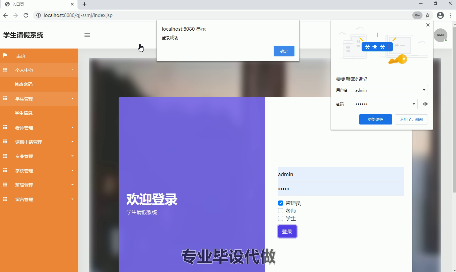The image size is (456, 272).
Task: Expand the 老师管理 menu arrow
Action: 72,127
